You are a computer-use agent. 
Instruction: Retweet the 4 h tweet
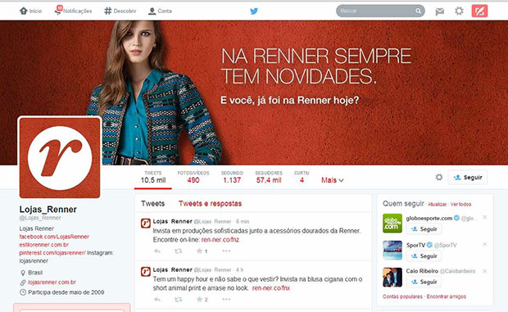[x=178, y=300]
